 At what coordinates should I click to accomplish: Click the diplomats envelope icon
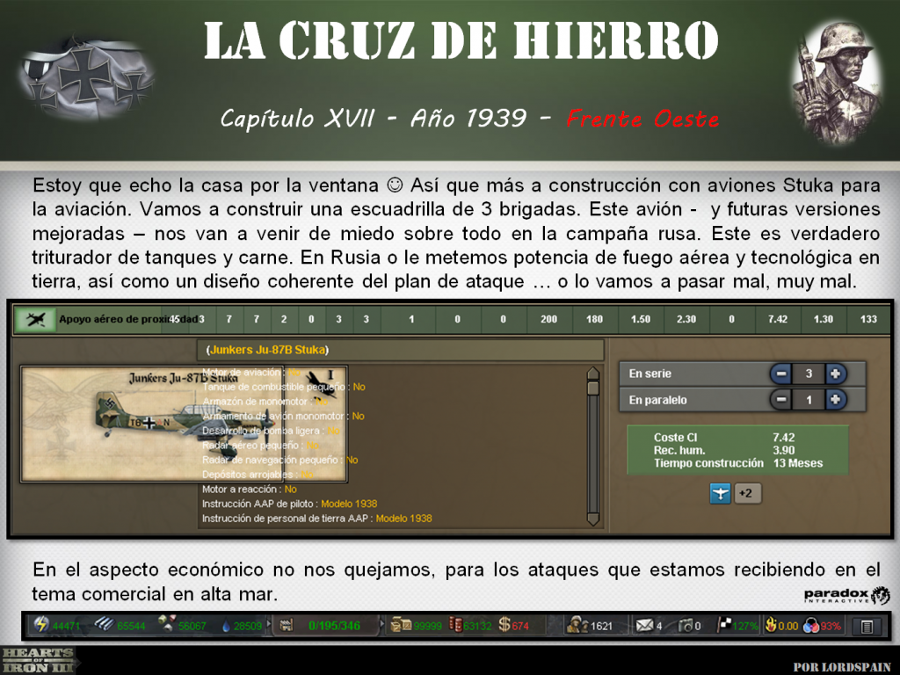[x=644, y=626]
